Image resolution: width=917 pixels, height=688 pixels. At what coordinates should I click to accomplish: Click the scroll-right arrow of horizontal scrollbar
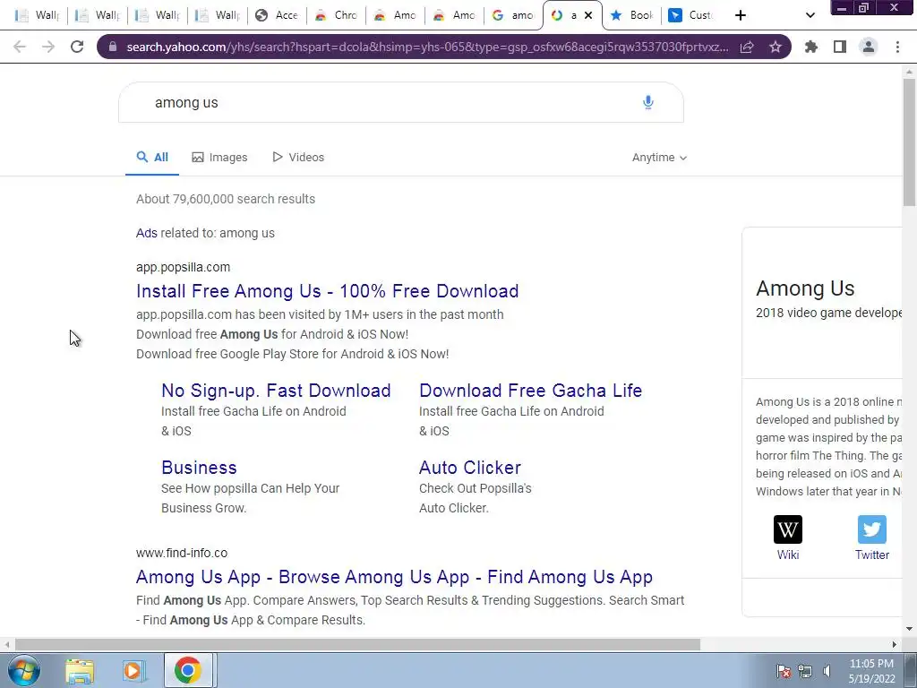[x=895, y=645]
